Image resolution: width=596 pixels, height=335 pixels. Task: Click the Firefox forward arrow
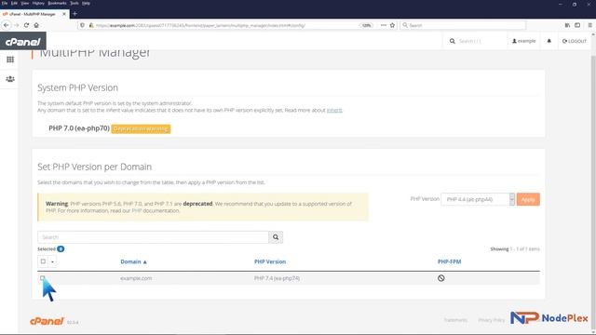(x=17, y=25)
